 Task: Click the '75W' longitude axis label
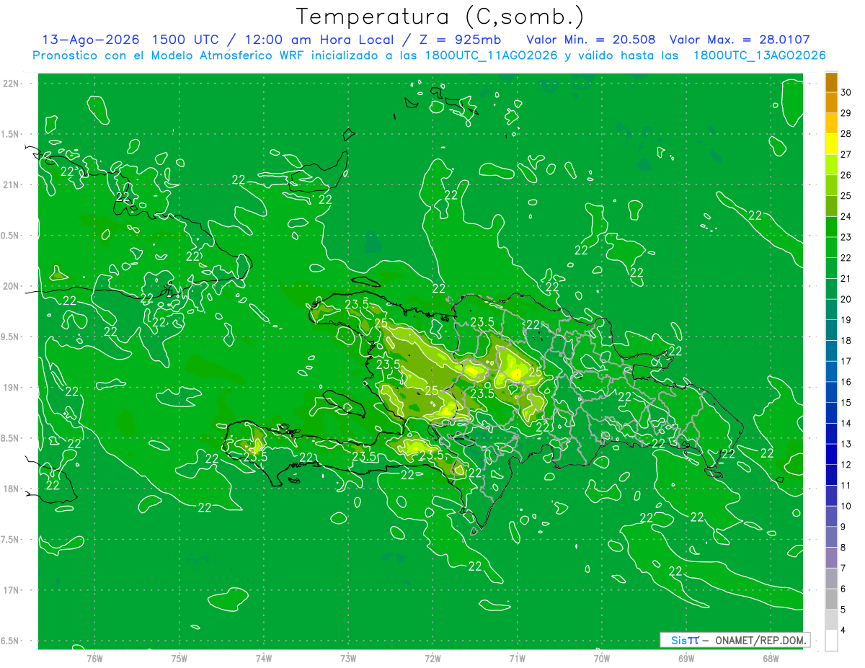(x=179, y=658)
